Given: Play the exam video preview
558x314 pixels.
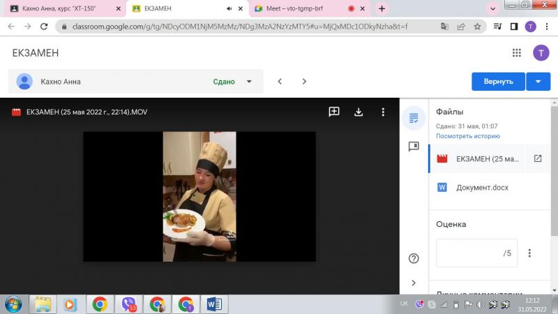Looking at the screenshot, I should [x=199, y=197].
